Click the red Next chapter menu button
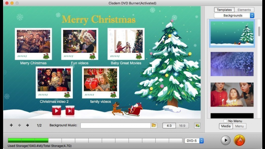 click(x=70, y=110)
